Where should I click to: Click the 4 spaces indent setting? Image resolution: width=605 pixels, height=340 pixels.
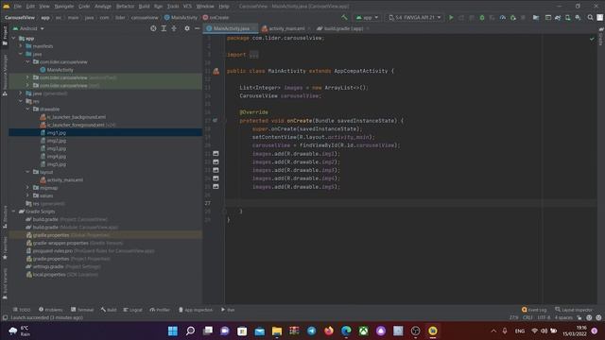pyautogui.click(x=563, y=317)
